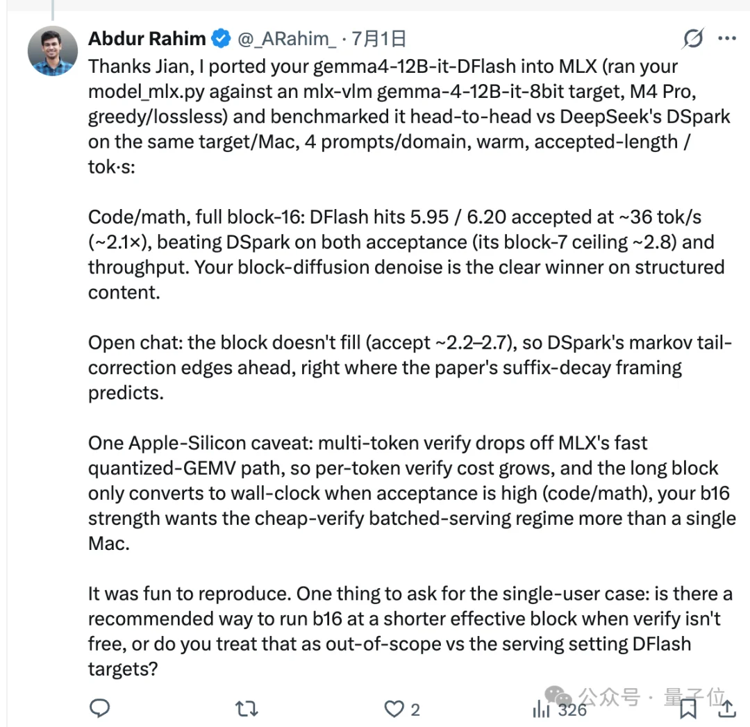This screenshot has width=750, height=727.
Task: Open the repost arrows menu
Action: coord(247,708)
